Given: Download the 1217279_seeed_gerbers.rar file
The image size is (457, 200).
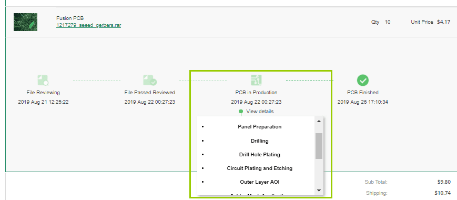Looking at the screenshot, I should pos(88,25).
